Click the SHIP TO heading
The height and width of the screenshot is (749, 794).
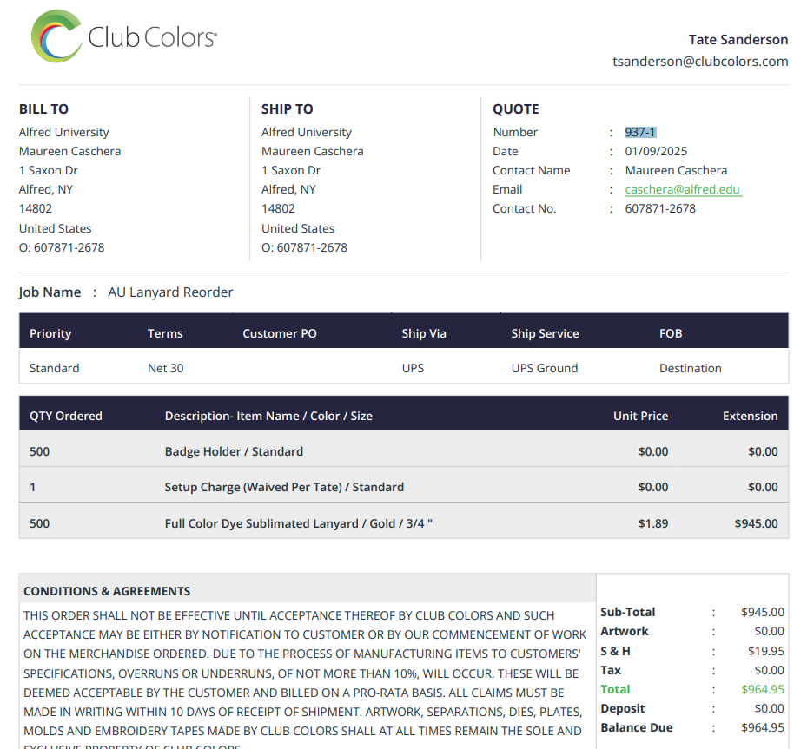288,108
